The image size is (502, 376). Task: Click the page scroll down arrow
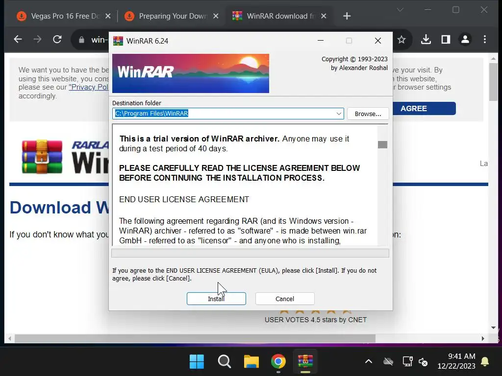pos(493,328)
